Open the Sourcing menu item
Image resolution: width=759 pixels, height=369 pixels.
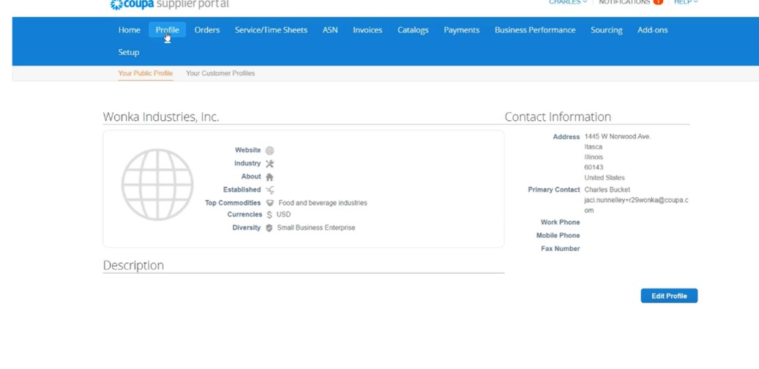click(x=606, y=30)
